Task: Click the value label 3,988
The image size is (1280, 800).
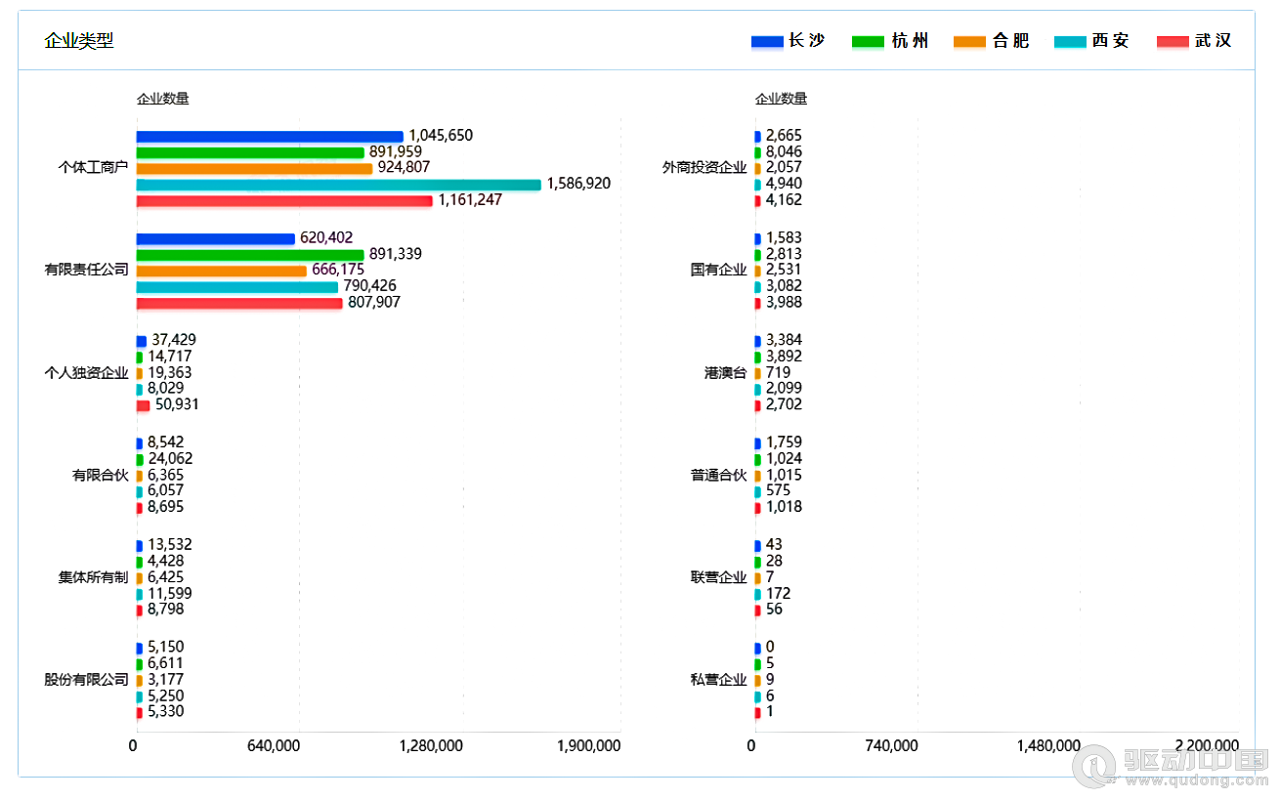Action: pos(784,302)
